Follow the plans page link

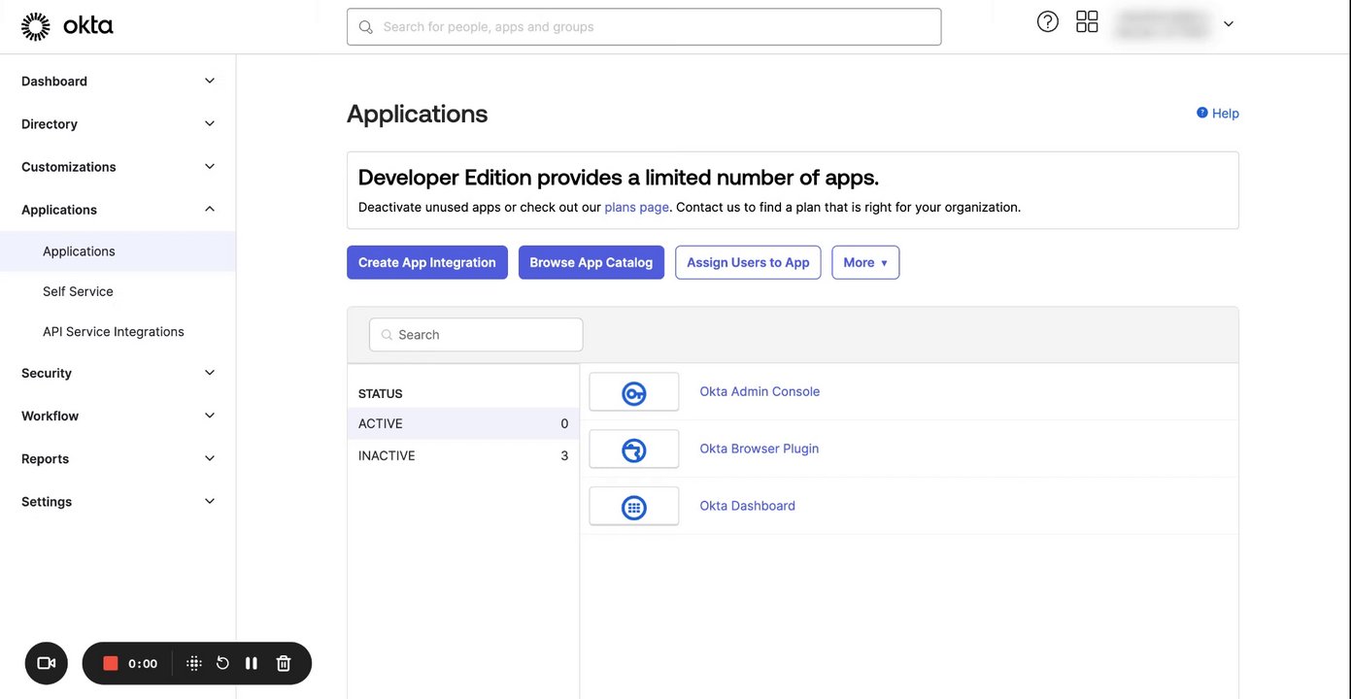pyautogui.click(x=636, y=207)
